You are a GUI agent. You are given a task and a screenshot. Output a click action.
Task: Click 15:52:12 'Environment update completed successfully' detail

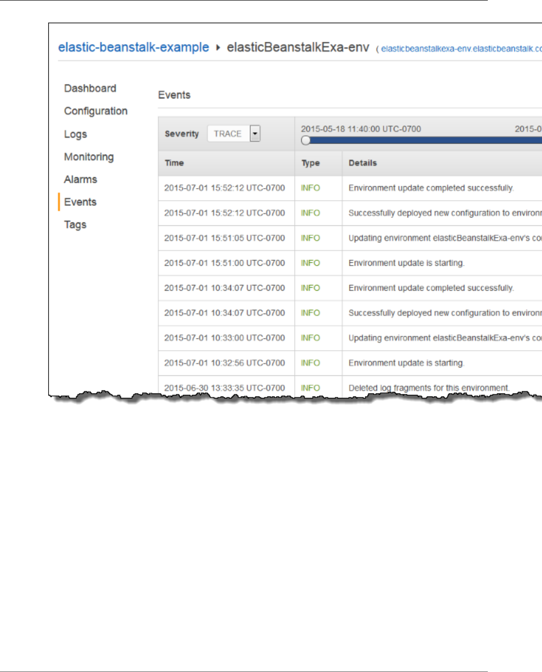431,188
